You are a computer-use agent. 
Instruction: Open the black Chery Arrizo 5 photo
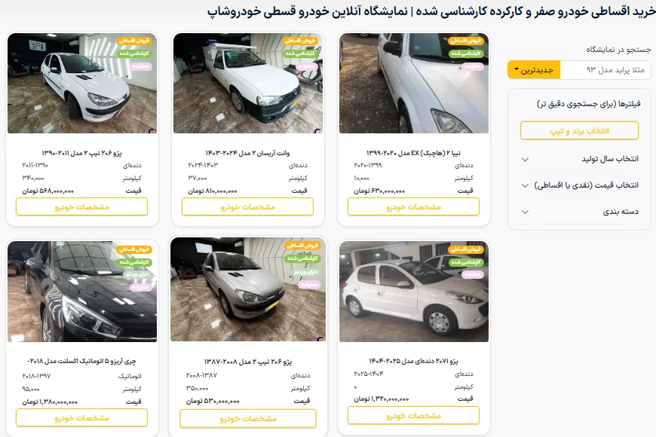(82, 292)
